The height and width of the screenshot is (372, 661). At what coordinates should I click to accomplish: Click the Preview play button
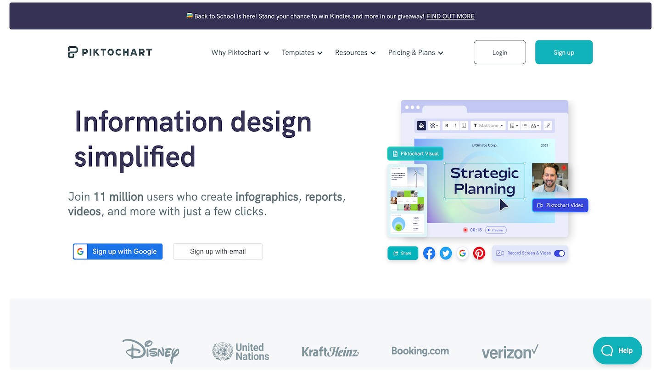click(496, 230)
